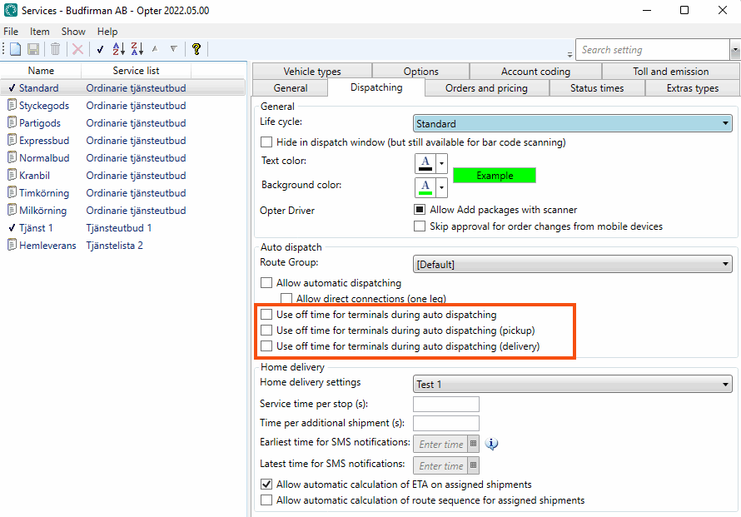Toggle Skip approval for order changes checkbox

(x=420, y=226)
